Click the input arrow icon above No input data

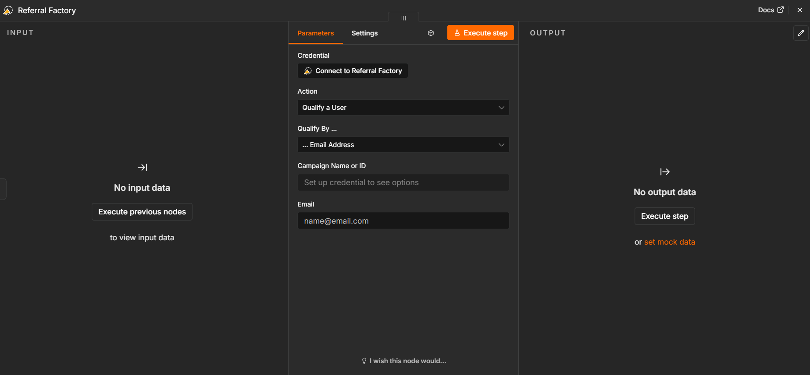pos(142,167)
